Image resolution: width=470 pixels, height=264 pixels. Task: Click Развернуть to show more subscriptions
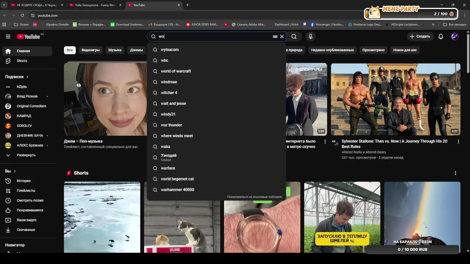(27, 155)
